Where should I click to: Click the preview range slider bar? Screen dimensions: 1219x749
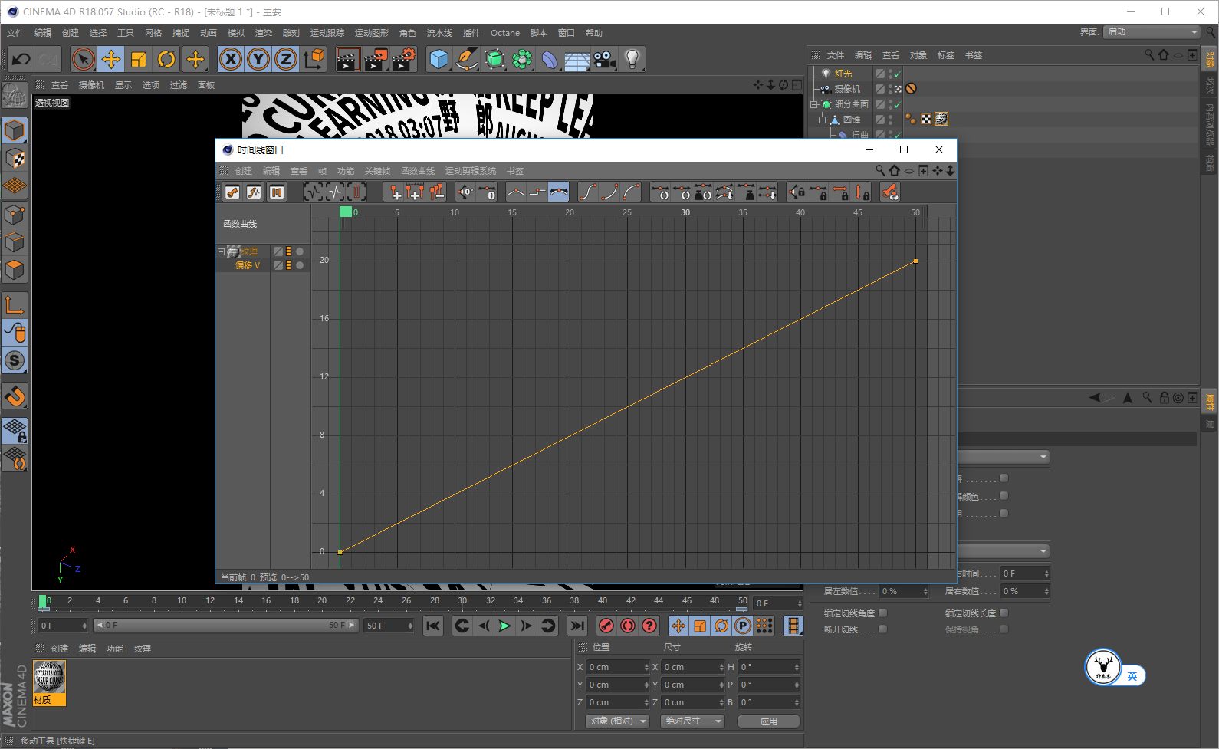pos(226,626)
